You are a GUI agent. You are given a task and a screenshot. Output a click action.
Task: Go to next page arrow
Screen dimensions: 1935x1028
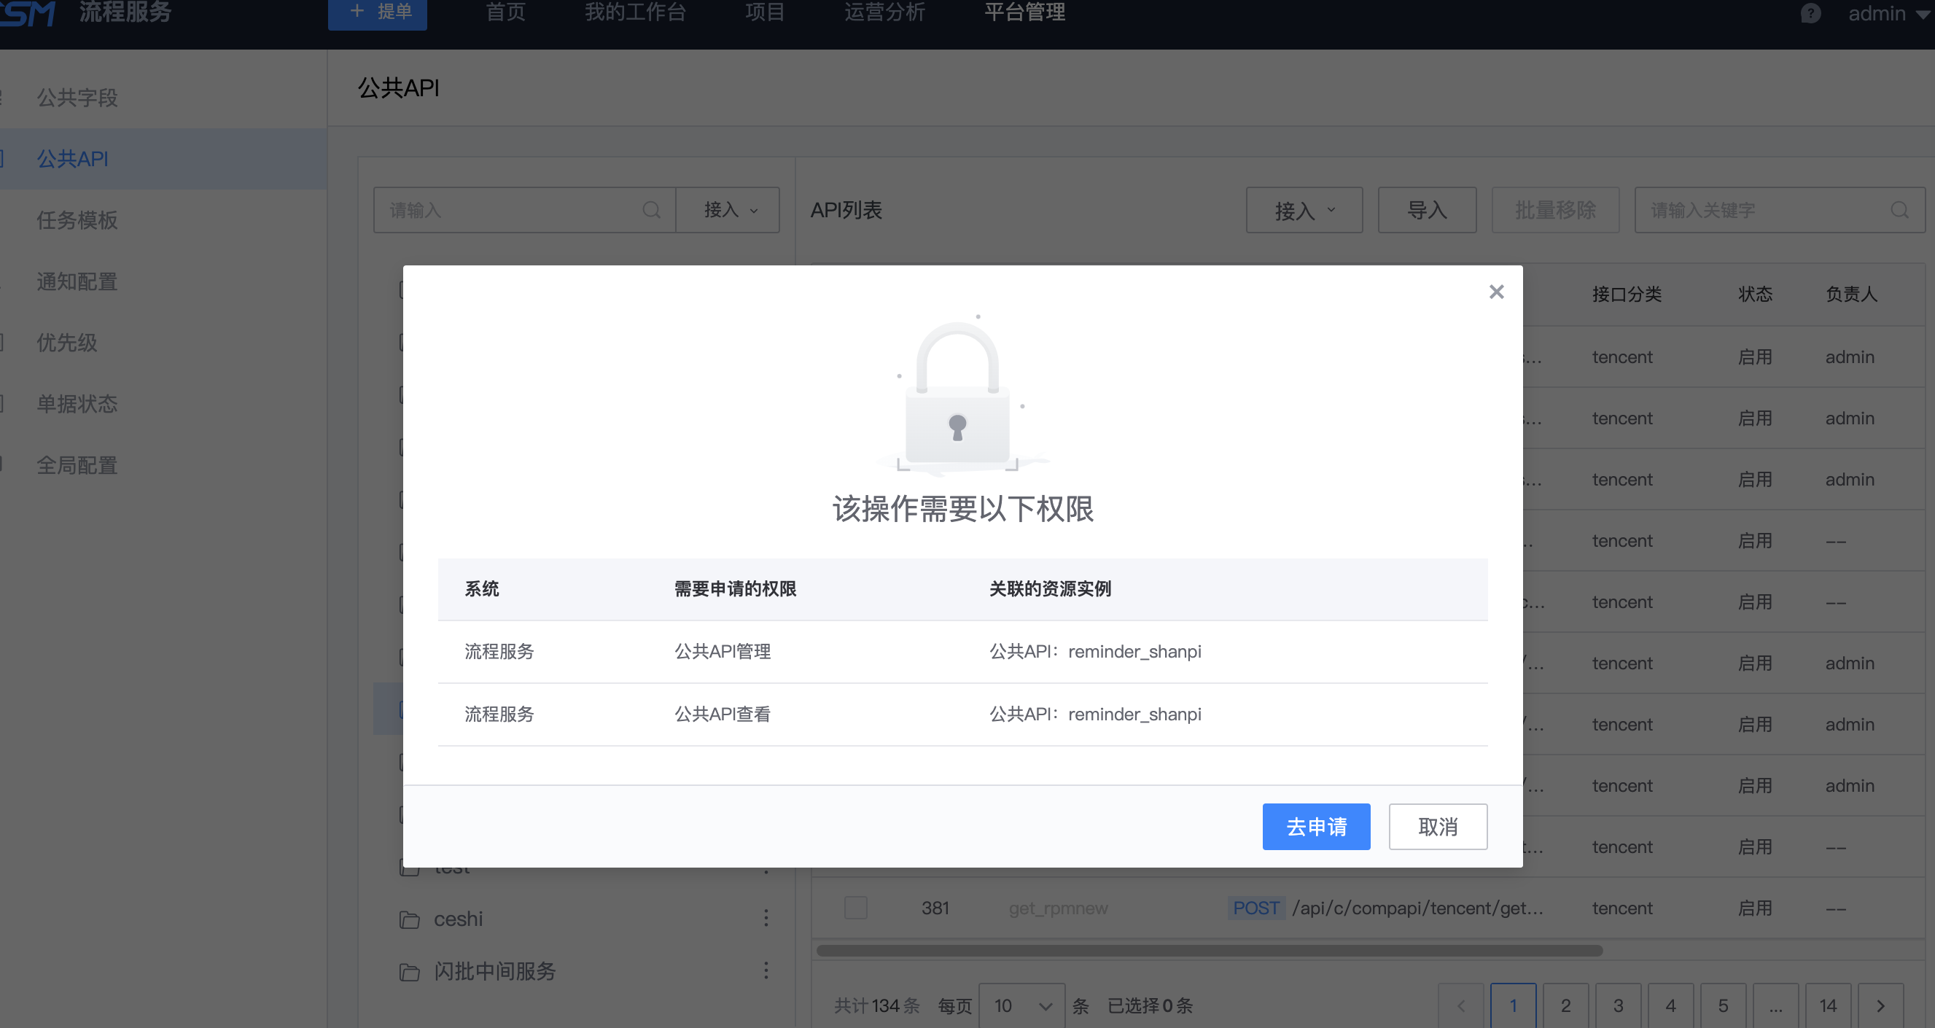coord(1881,1005)
